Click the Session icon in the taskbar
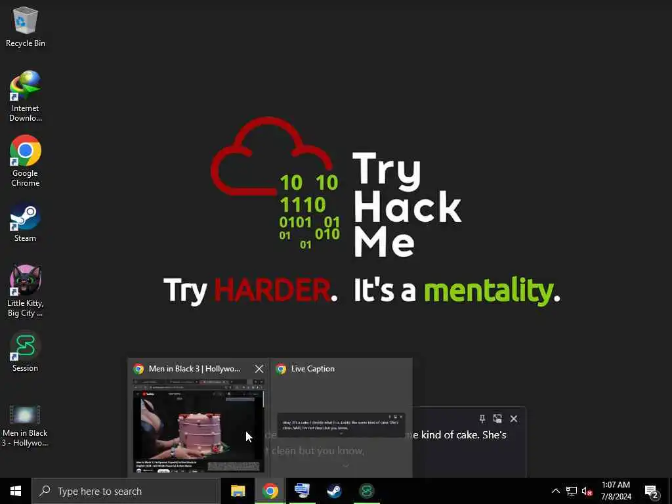672x504 pixels. (x=366, y=491)
